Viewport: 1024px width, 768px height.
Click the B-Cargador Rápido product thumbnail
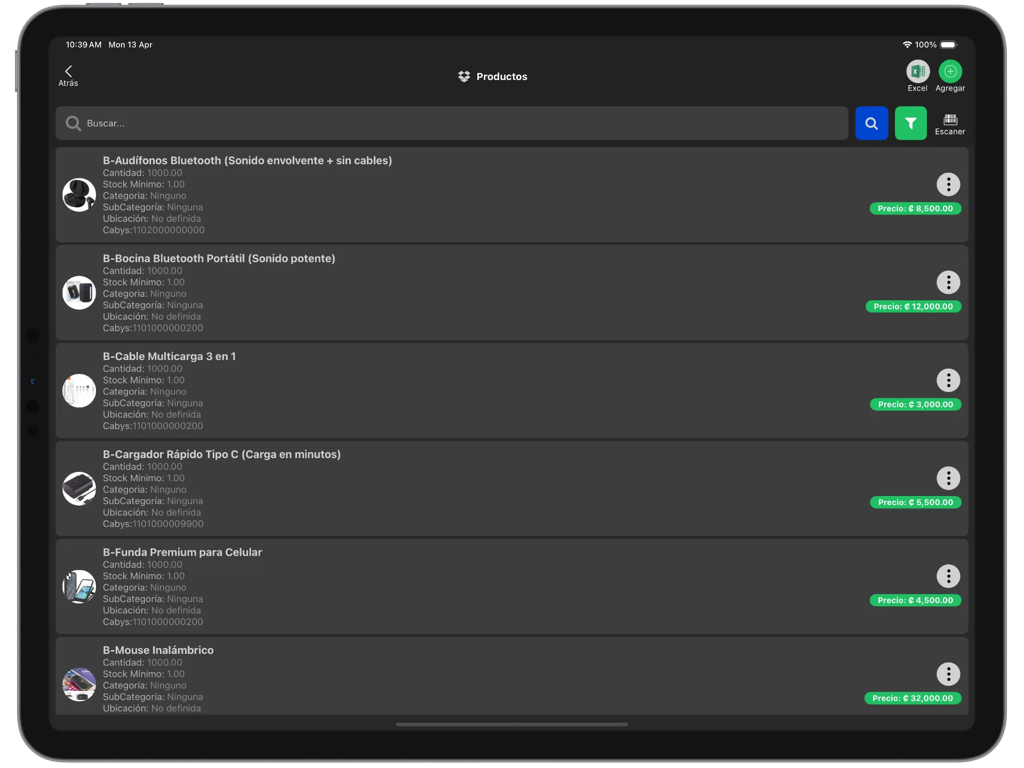[x=79, y=489]
